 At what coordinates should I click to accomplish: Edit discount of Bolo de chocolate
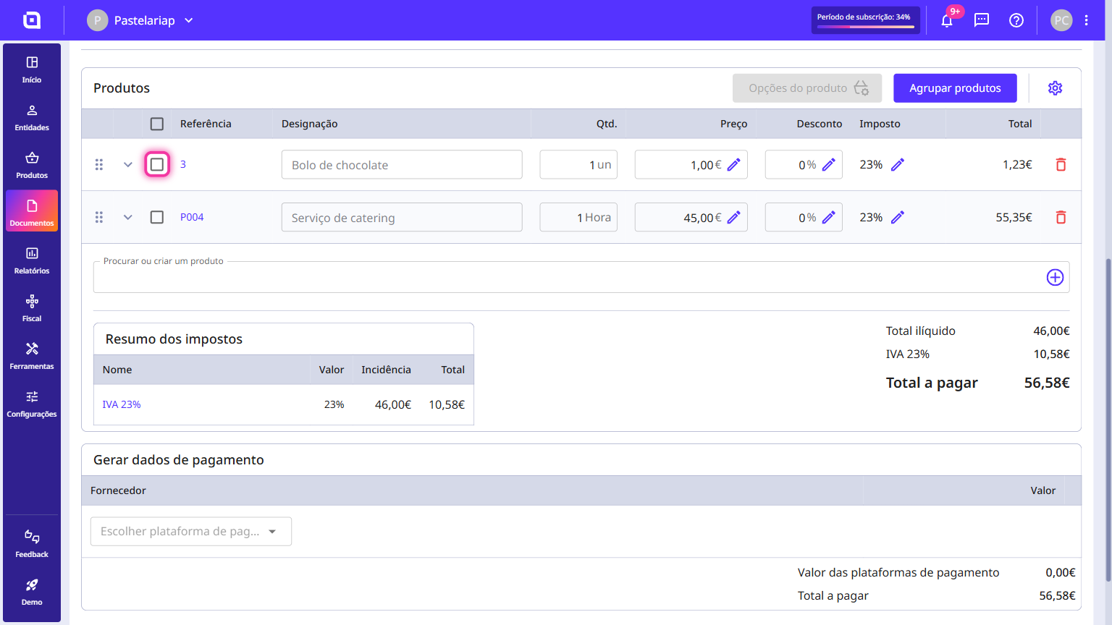click(x=829, y=165)
